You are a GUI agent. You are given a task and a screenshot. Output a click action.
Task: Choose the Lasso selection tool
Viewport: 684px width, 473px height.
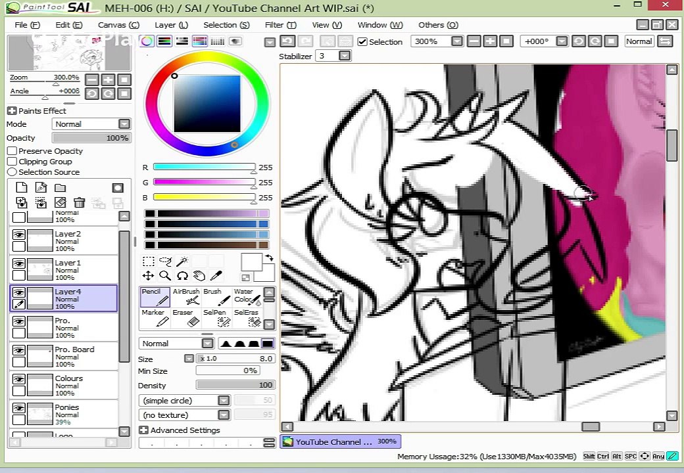165,261
